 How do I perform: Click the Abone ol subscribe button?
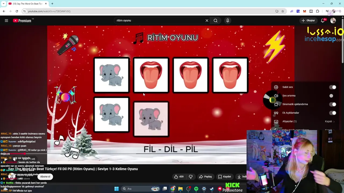click(45, 177)
